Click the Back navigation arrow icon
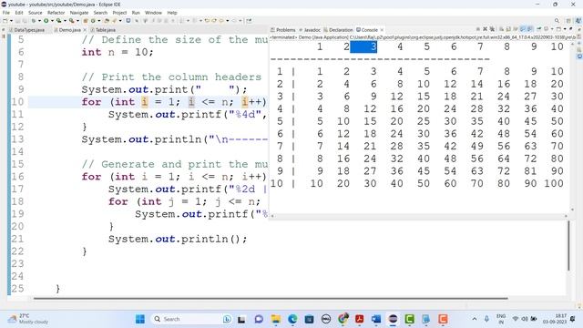This screenshot has height=328, width=583. click(221, 20)
